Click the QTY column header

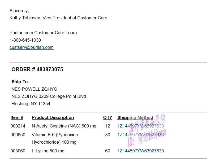(107, 117)
